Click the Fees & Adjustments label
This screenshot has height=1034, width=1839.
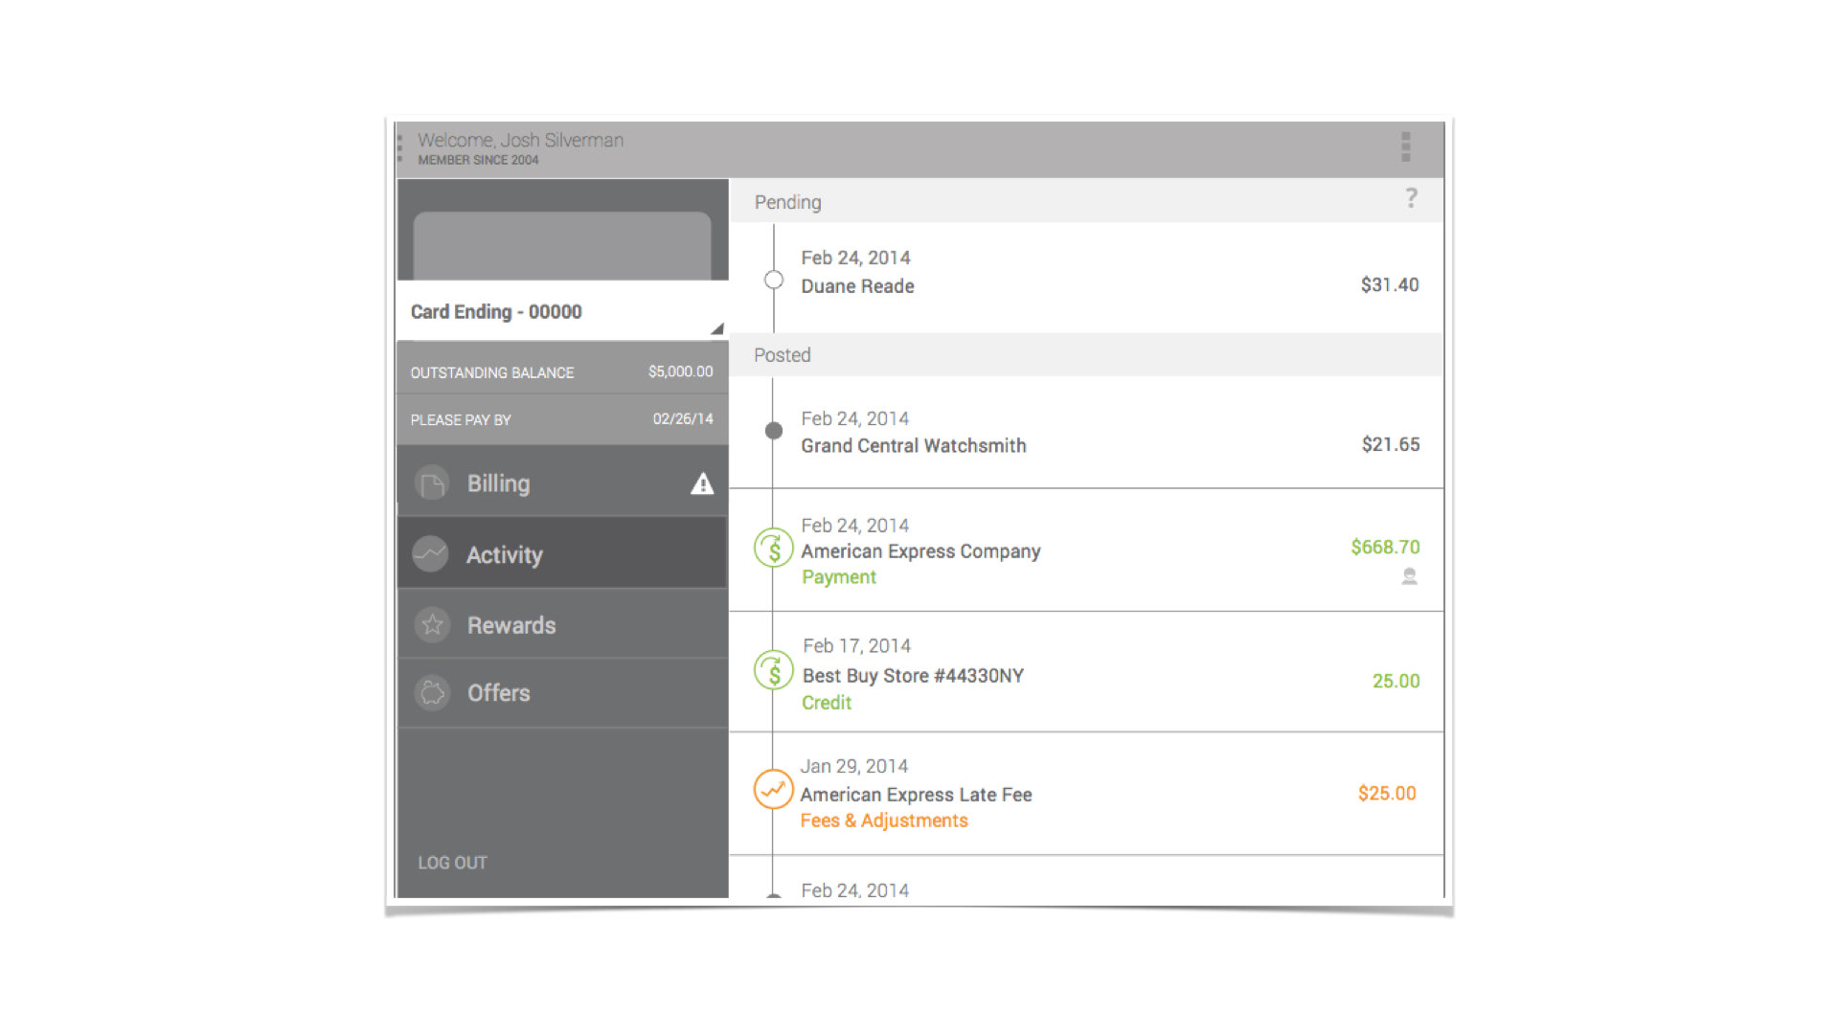click(884, 820)
